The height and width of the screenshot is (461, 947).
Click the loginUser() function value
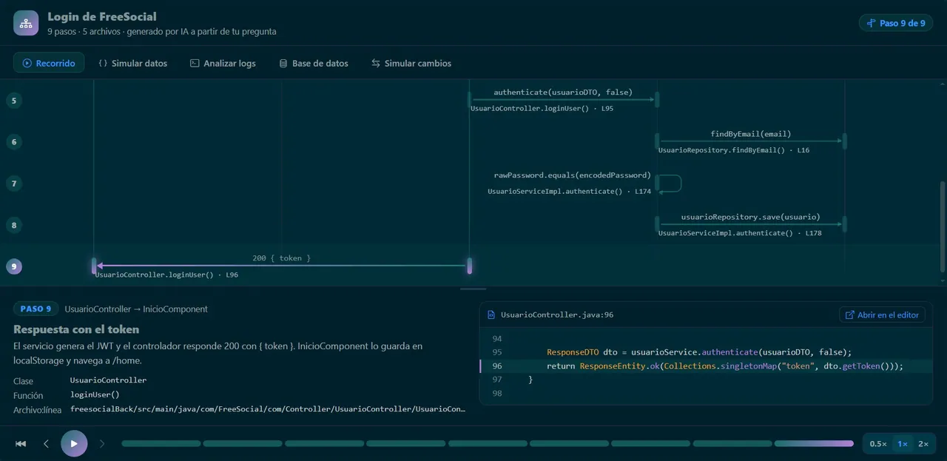pyautogui.click(x=95, y=394)
